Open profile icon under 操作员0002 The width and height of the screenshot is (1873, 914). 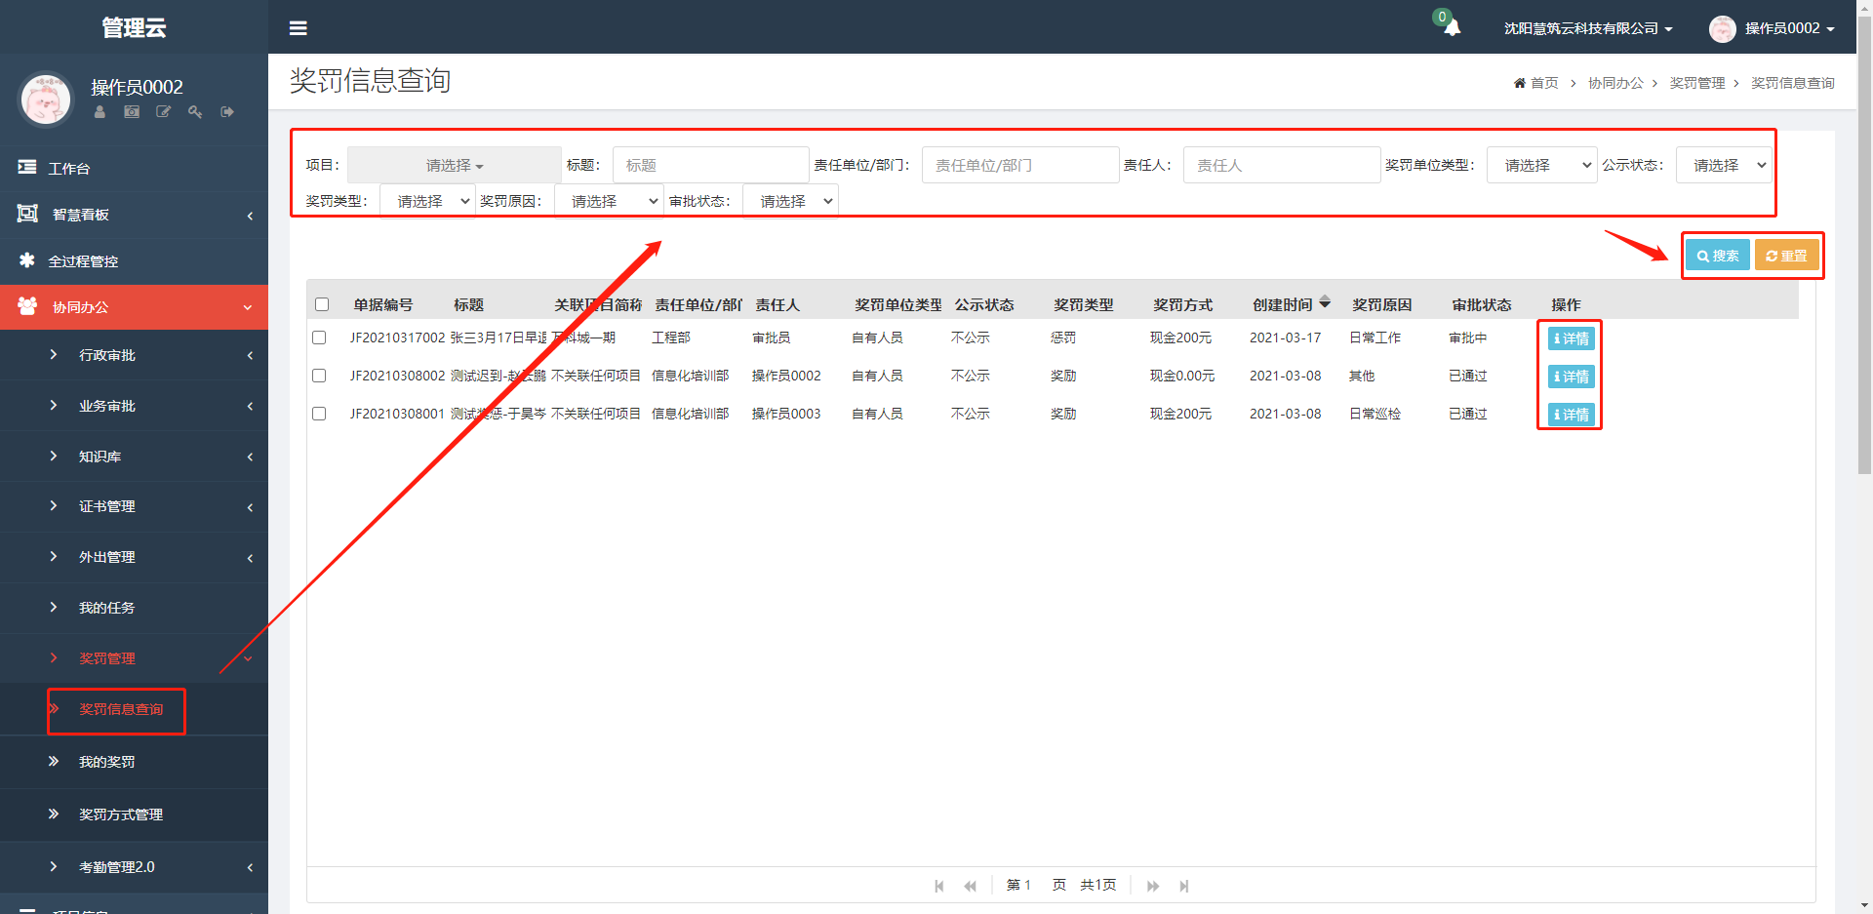tap(100, 112)
